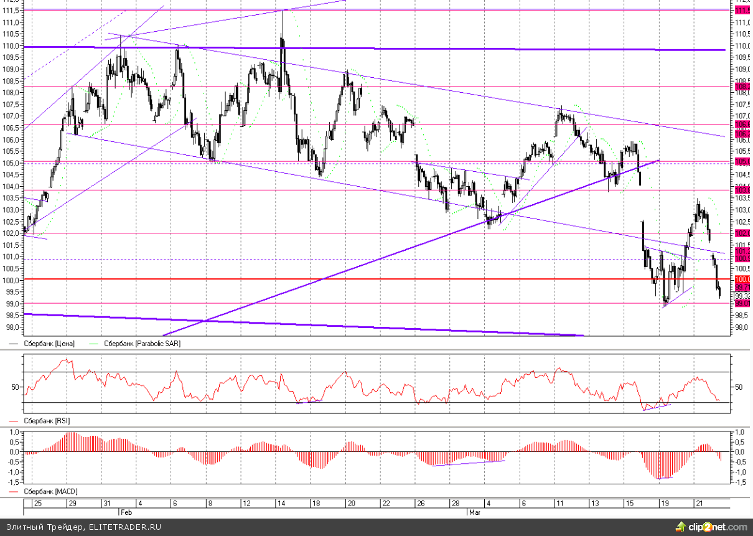753x536 pixels.
Task: Select the 102.0 price level marker
Action: pos(742,233)
